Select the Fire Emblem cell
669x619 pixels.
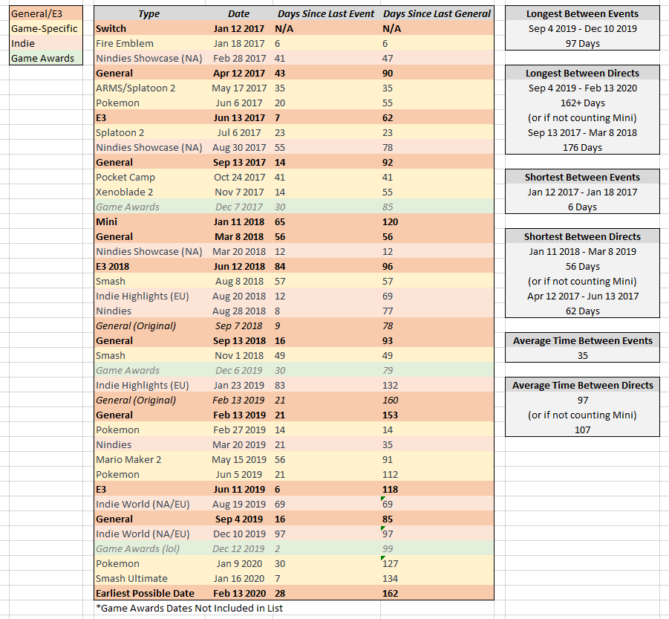click(x=125, y=43)
